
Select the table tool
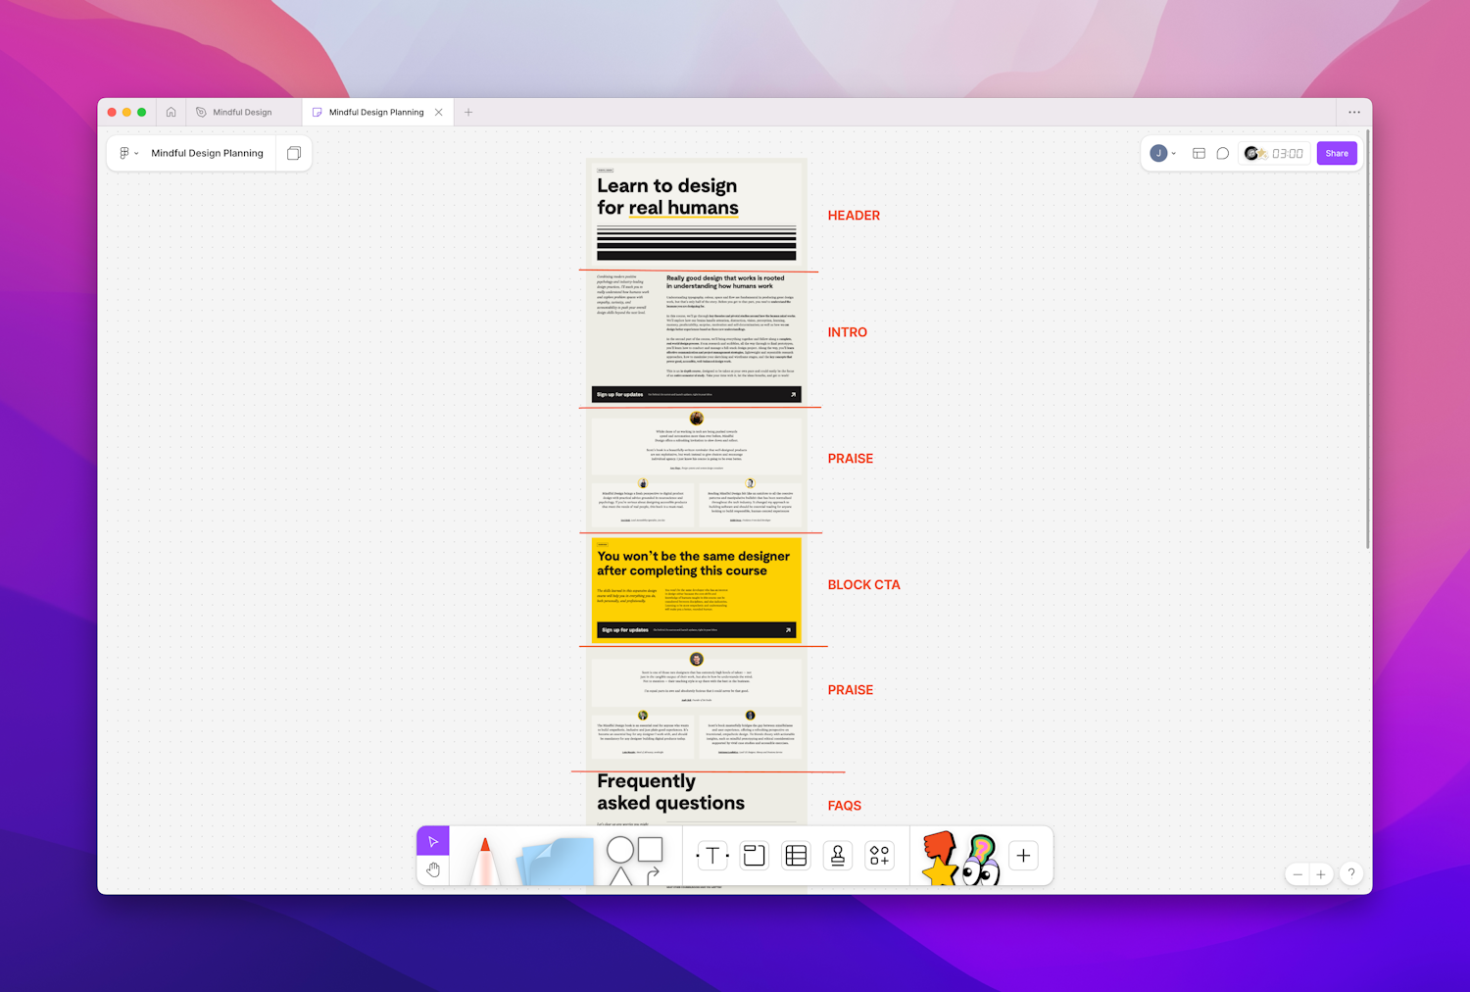796,855
